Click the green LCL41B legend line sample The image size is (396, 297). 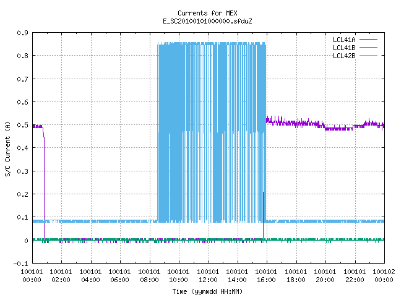(368, 47)
